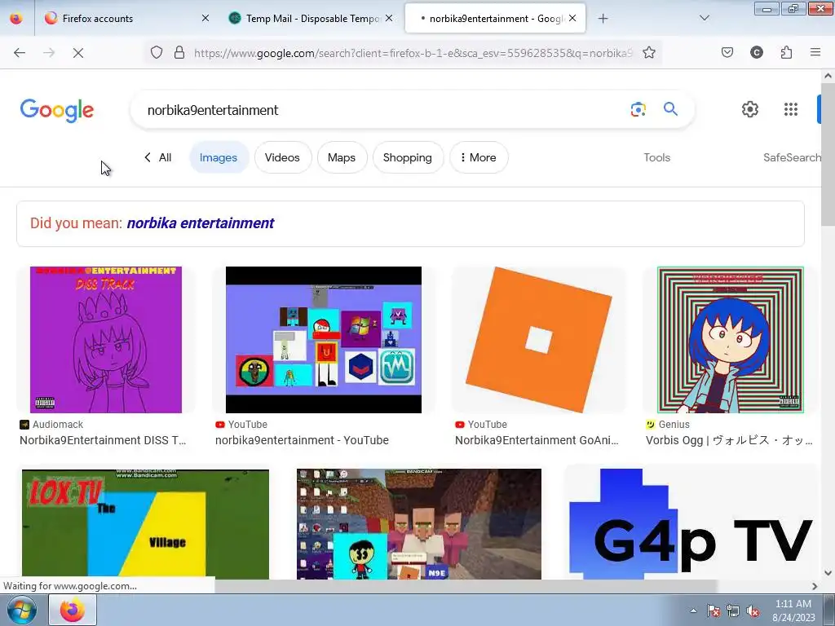
Task: Click the blue magnifier search button
Action: 670,109
